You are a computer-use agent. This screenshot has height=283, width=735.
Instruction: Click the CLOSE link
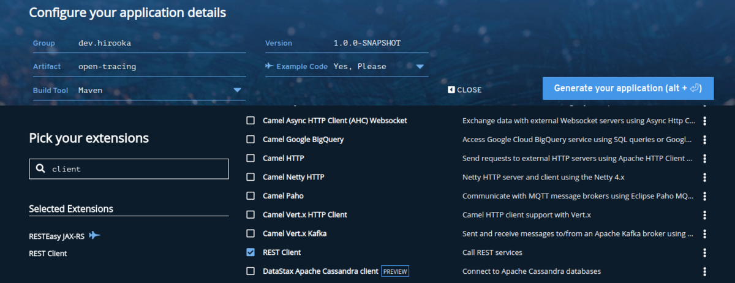pos(469,89)
